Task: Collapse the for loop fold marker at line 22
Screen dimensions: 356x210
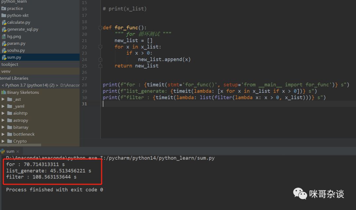Action: [x=100, y=47]
